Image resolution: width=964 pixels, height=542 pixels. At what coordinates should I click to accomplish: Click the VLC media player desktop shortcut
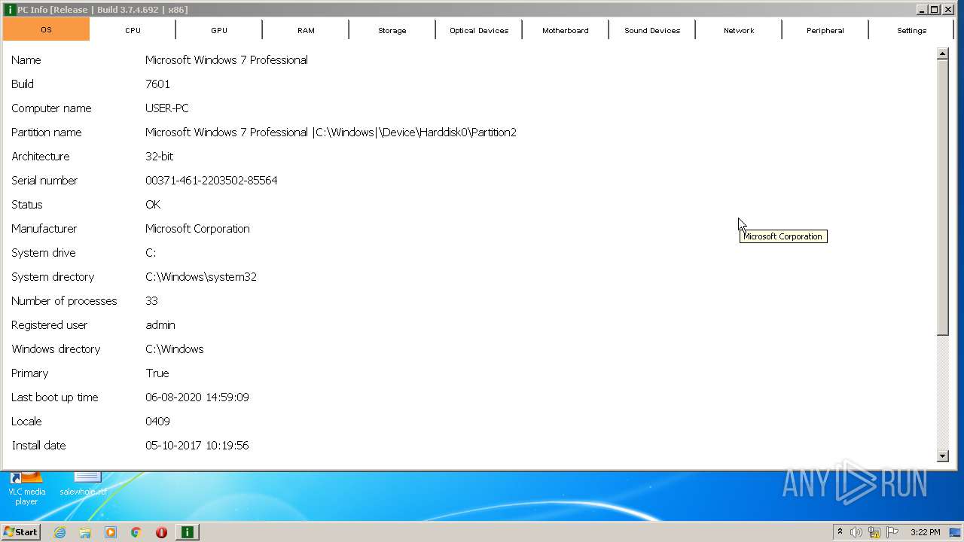[x=26, y=488]
